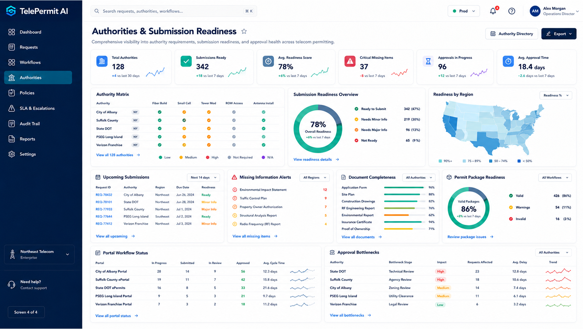This screenshot has width=583, height=329.
Task: Open the Audit Trail sidebar icon
Action: 12,124
